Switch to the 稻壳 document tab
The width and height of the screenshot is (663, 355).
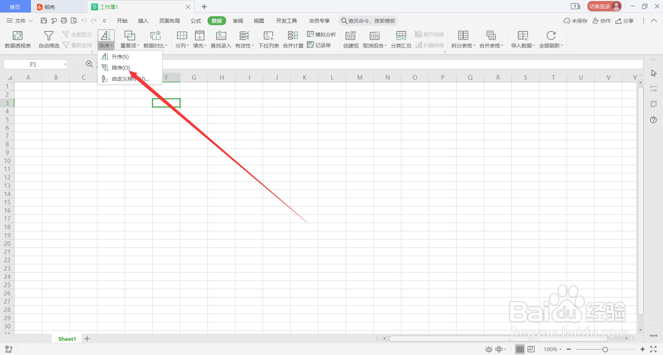[x=59, y=7]
